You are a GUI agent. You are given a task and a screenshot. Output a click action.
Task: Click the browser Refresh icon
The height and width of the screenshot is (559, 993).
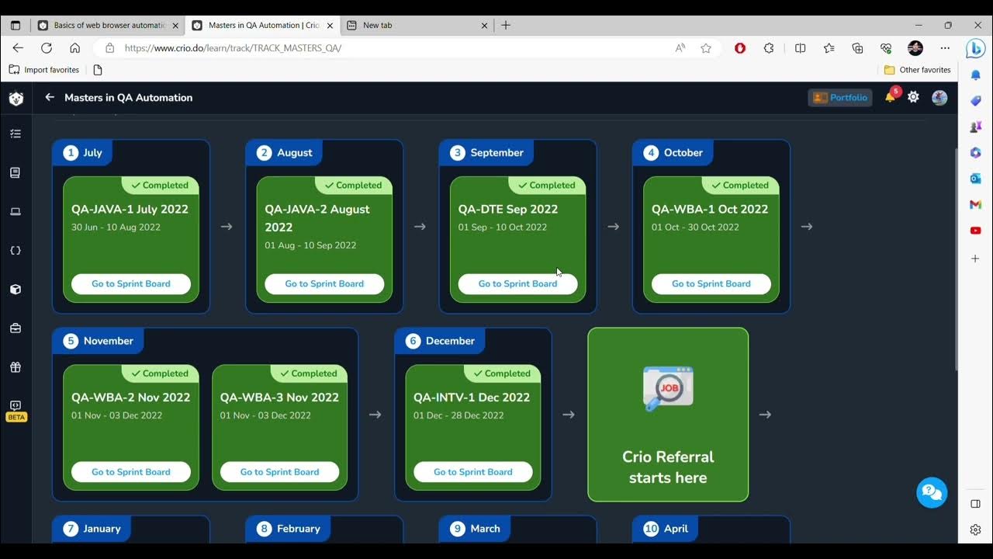pos(47,48)
